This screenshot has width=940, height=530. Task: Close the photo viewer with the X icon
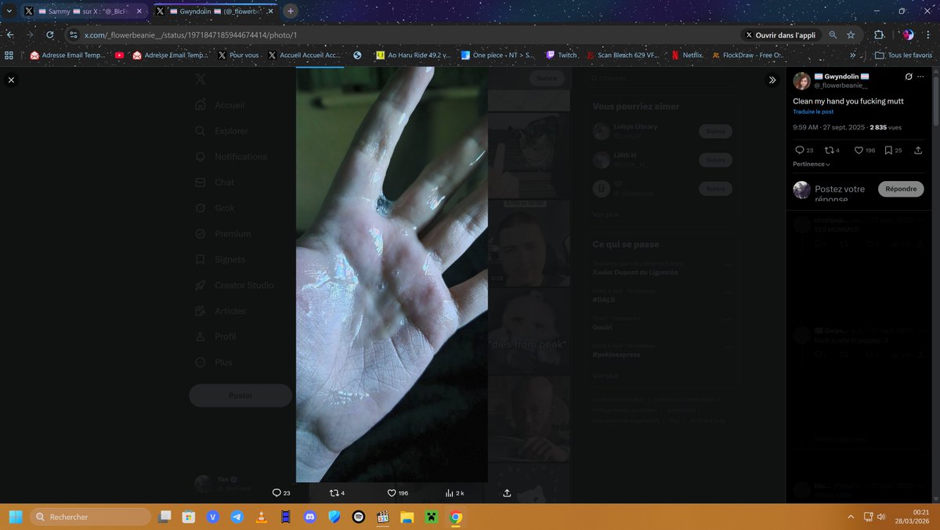[11, 79]
